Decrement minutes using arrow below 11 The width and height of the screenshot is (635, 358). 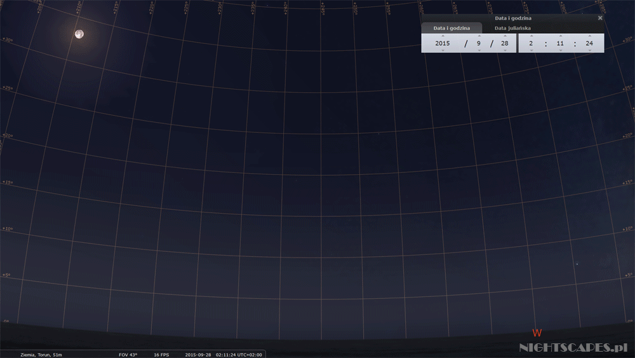(x=561, y=50)
